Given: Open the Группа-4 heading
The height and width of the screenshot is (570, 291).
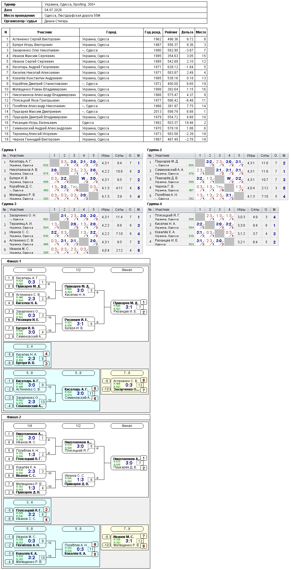Looking at the screenshot, I should (x=154, y=204).
